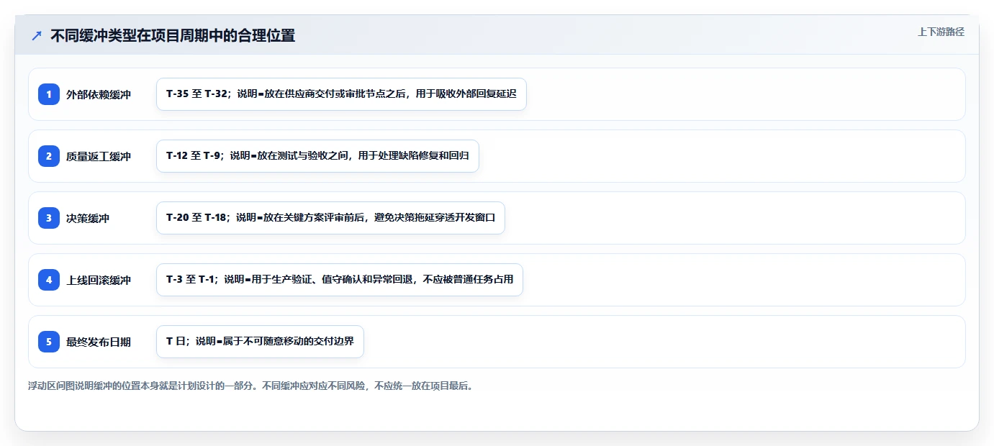The width and height of the screenshot is (994, 446).
Task: Click the T-12 至 T-9 description box
Action: (x=317, y=156)
